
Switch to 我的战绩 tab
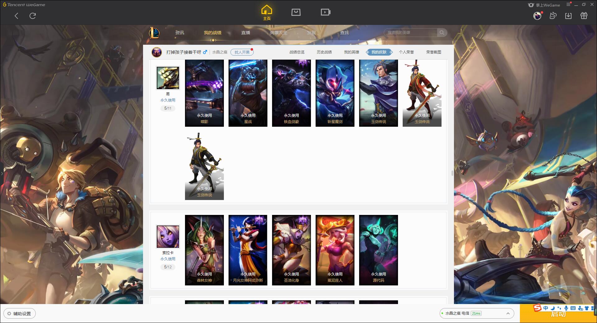(x=213, y=33)
